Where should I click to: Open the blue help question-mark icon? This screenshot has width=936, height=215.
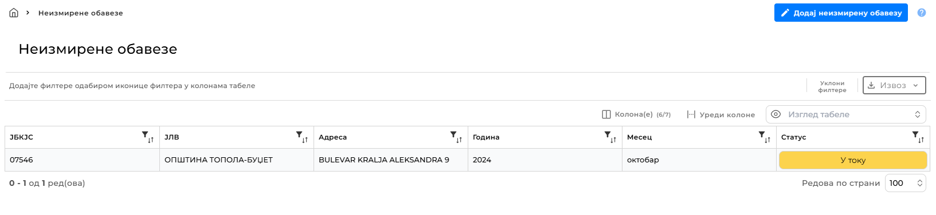pyautogui.click(x=922, y=13)
